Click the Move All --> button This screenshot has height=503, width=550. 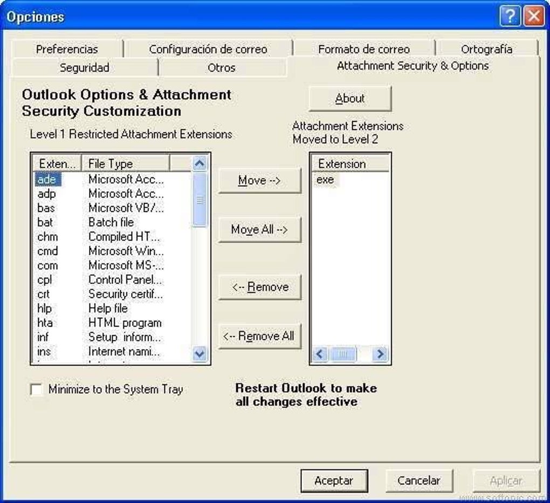click(259, 229)
